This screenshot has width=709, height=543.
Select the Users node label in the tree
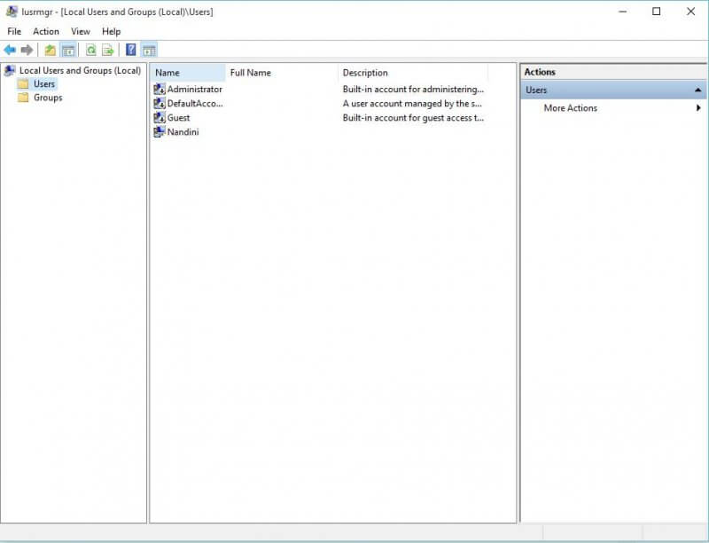(43, 84)
